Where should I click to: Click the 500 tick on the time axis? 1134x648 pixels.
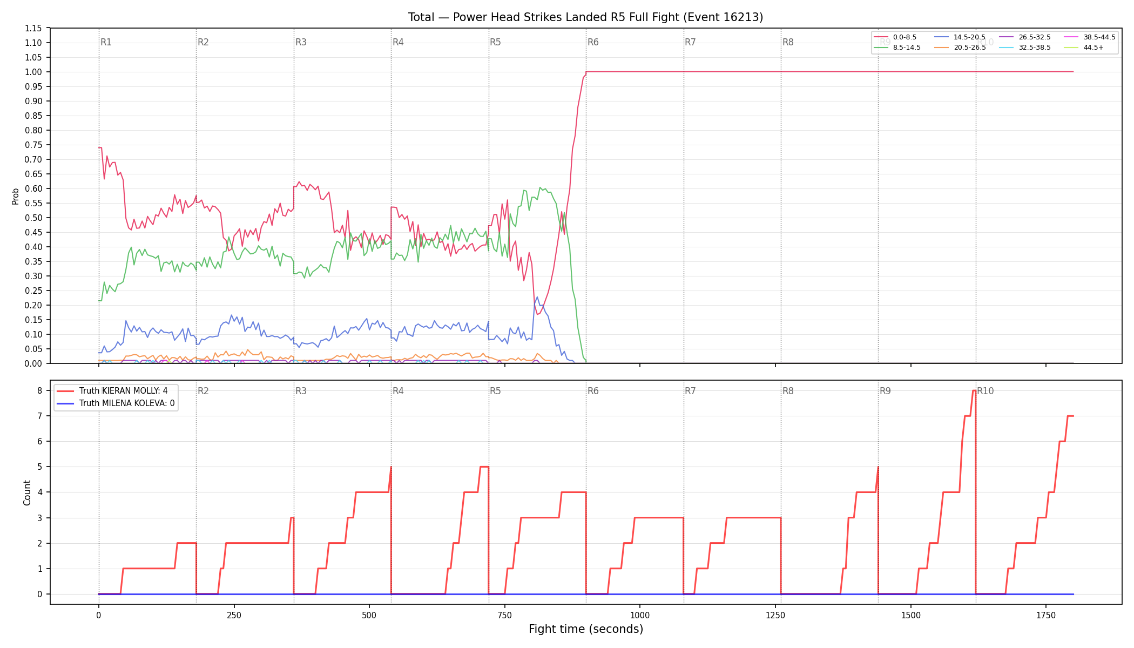(x=369, y=615)
